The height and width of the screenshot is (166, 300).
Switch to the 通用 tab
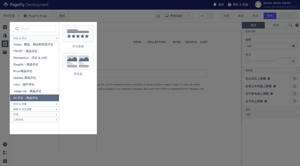click(253, 25)
